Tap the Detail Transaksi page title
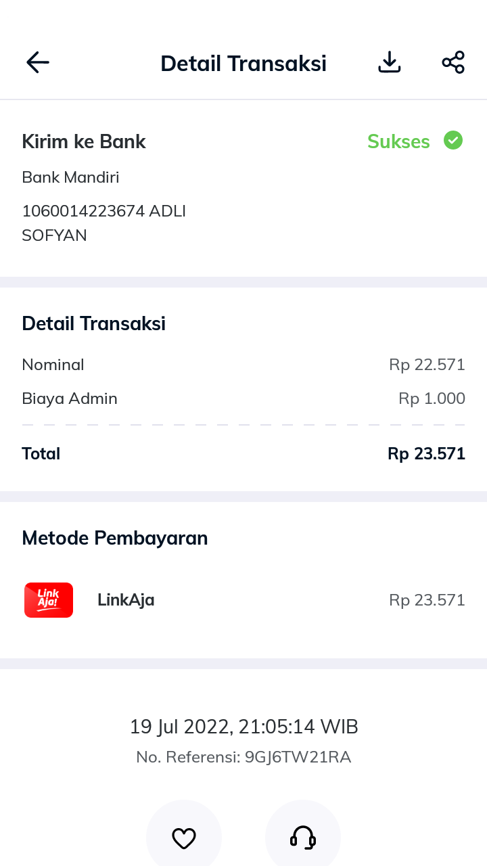487x866 pixels. [243, 64]
